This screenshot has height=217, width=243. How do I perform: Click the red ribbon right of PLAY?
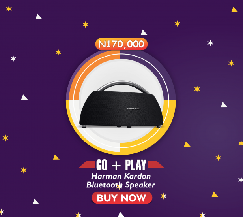pyautogui.click(x=156, y=164)
